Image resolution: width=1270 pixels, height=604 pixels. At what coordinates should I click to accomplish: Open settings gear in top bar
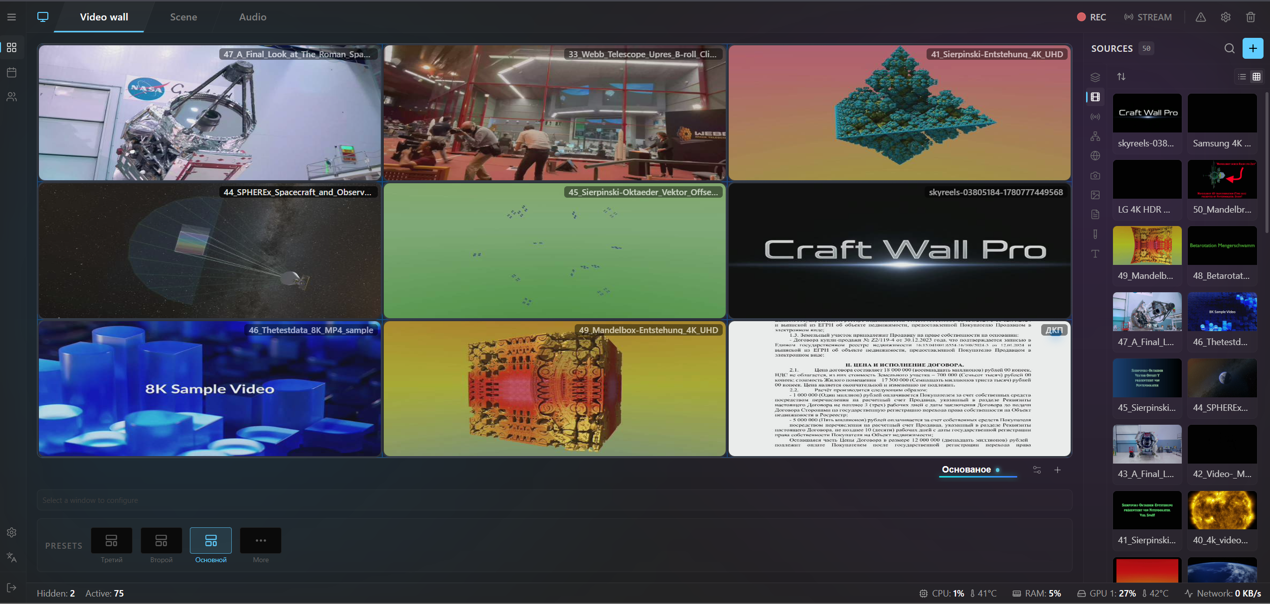pyautogui.click(x=1226, y=17)
